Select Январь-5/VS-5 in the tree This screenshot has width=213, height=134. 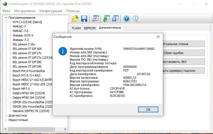[x=23, y=35]
